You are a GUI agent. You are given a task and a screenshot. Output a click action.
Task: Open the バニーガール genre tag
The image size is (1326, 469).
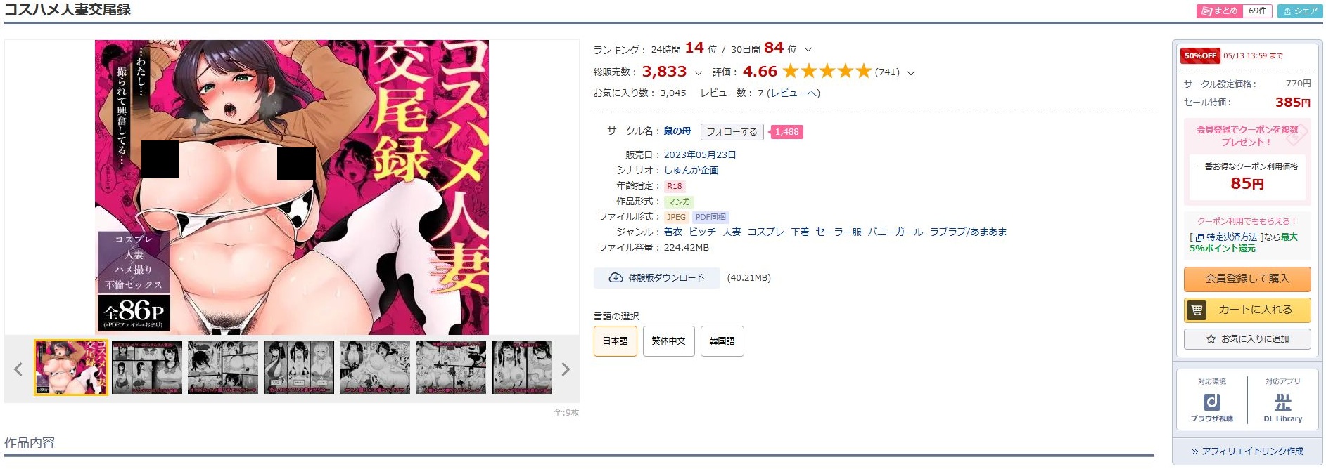895,232
